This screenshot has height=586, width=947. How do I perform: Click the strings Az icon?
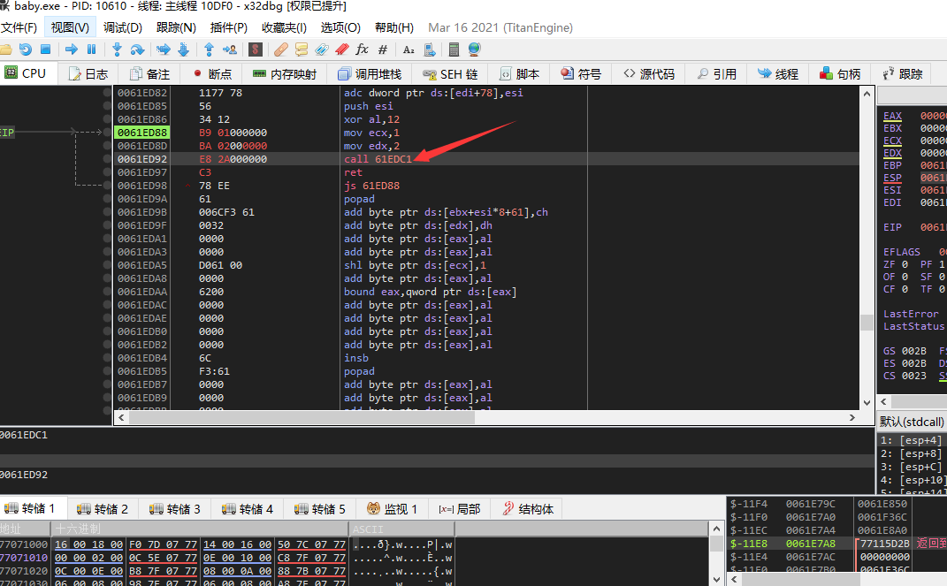pos(409,49)
